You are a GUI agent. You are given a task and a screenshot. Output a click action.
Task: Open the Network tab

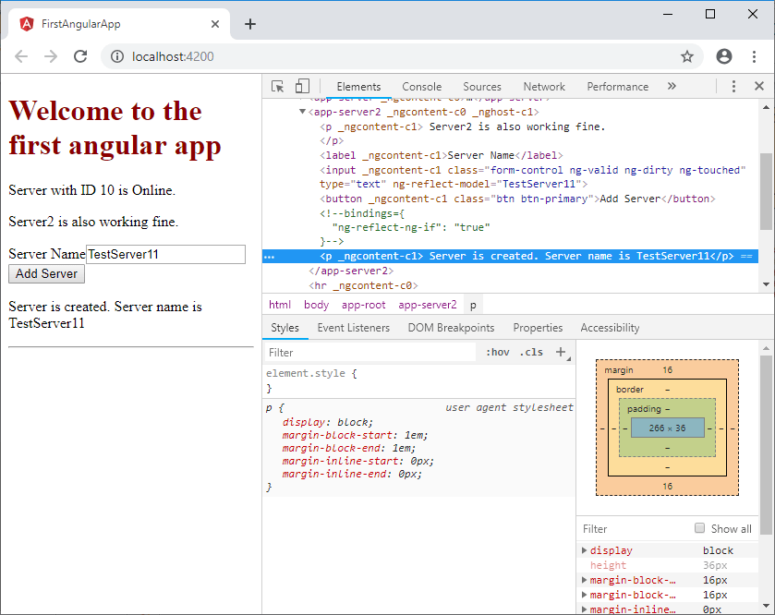tap(544, 87)
